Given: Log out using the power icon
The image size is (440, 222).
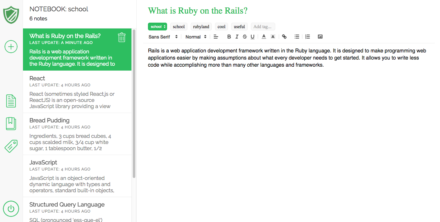Looking at the screenshot, I should point(11,209).
